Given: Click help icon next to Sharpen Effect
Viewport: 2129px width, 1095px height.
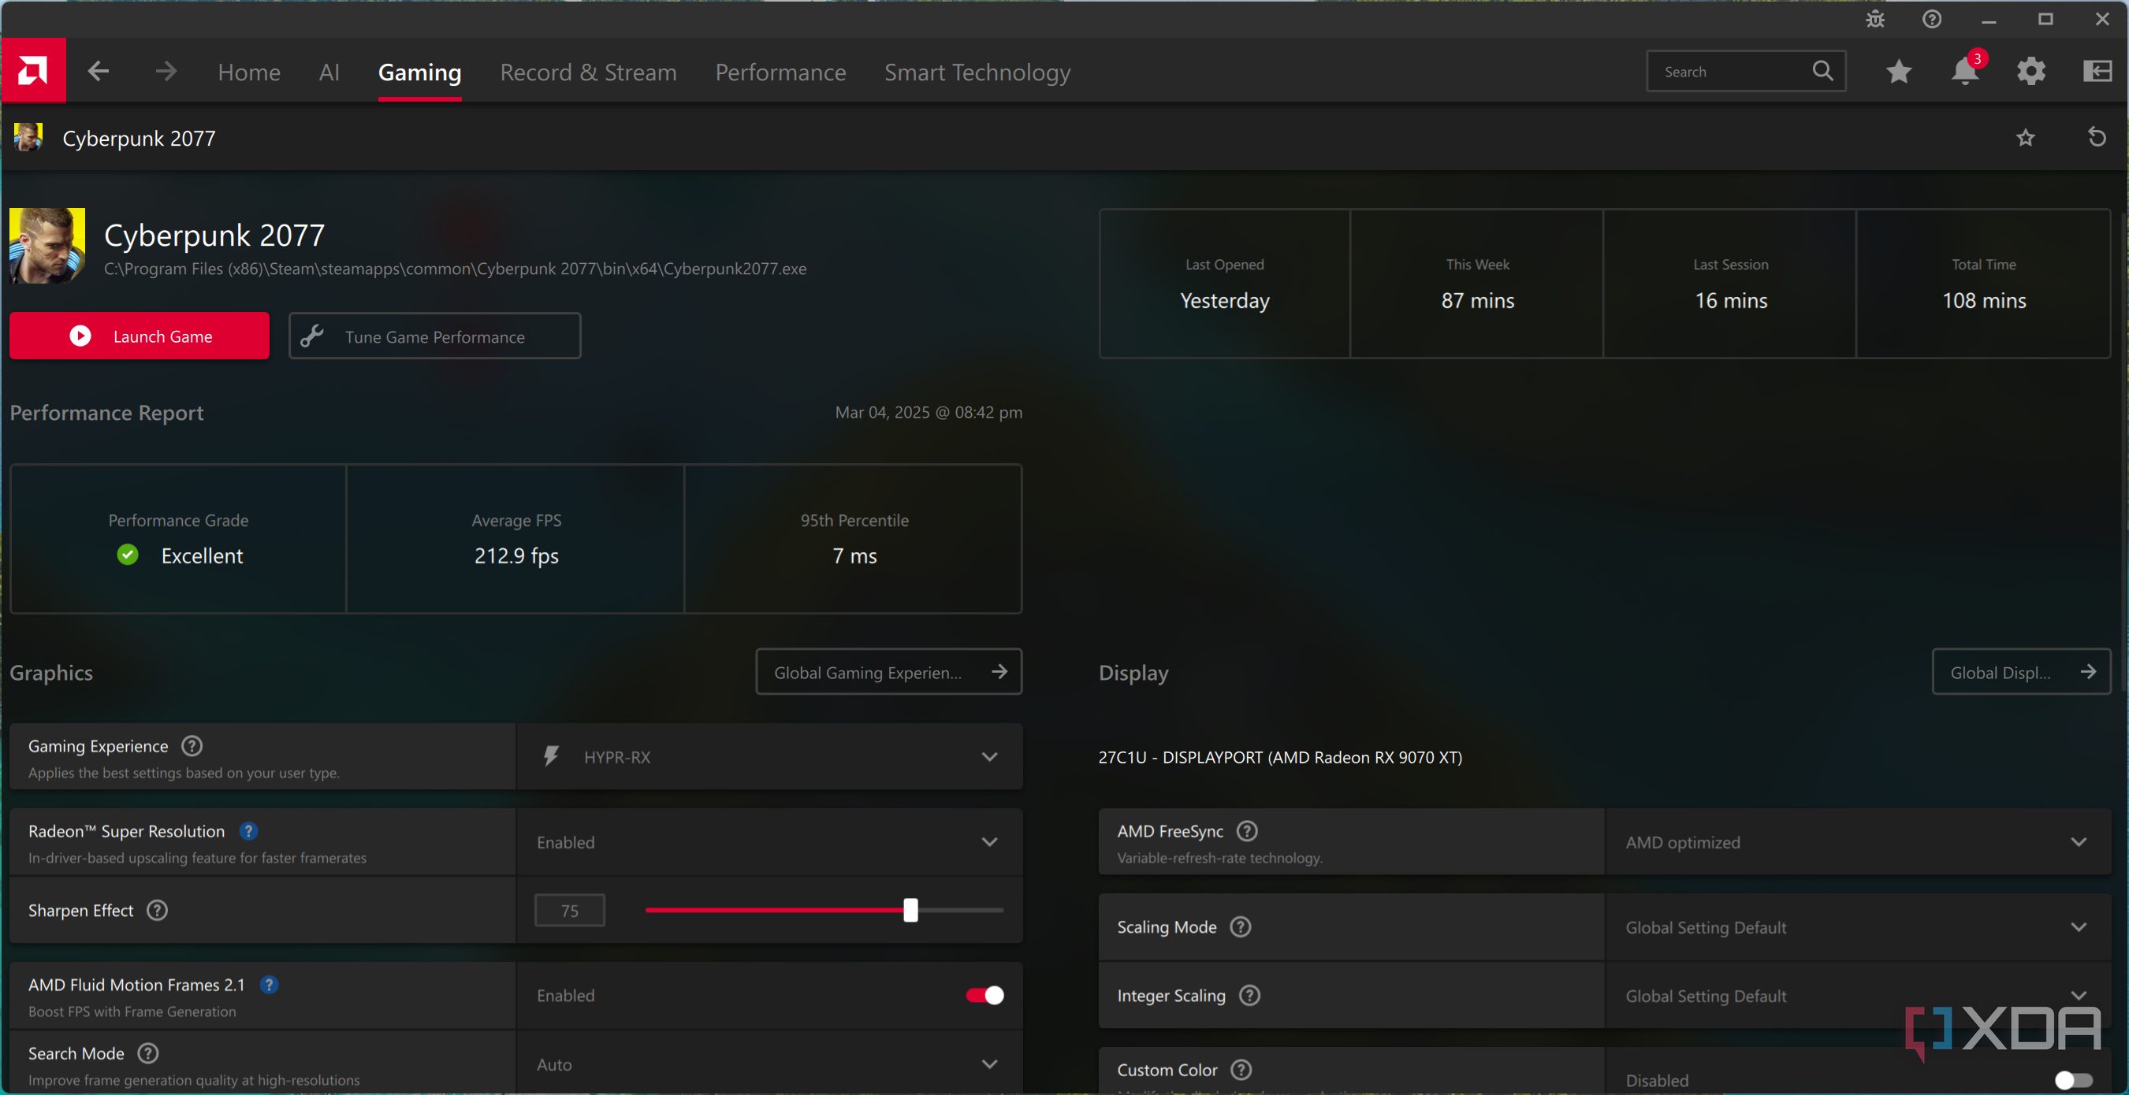Looking at the screenshot, I should pos(157,910).
